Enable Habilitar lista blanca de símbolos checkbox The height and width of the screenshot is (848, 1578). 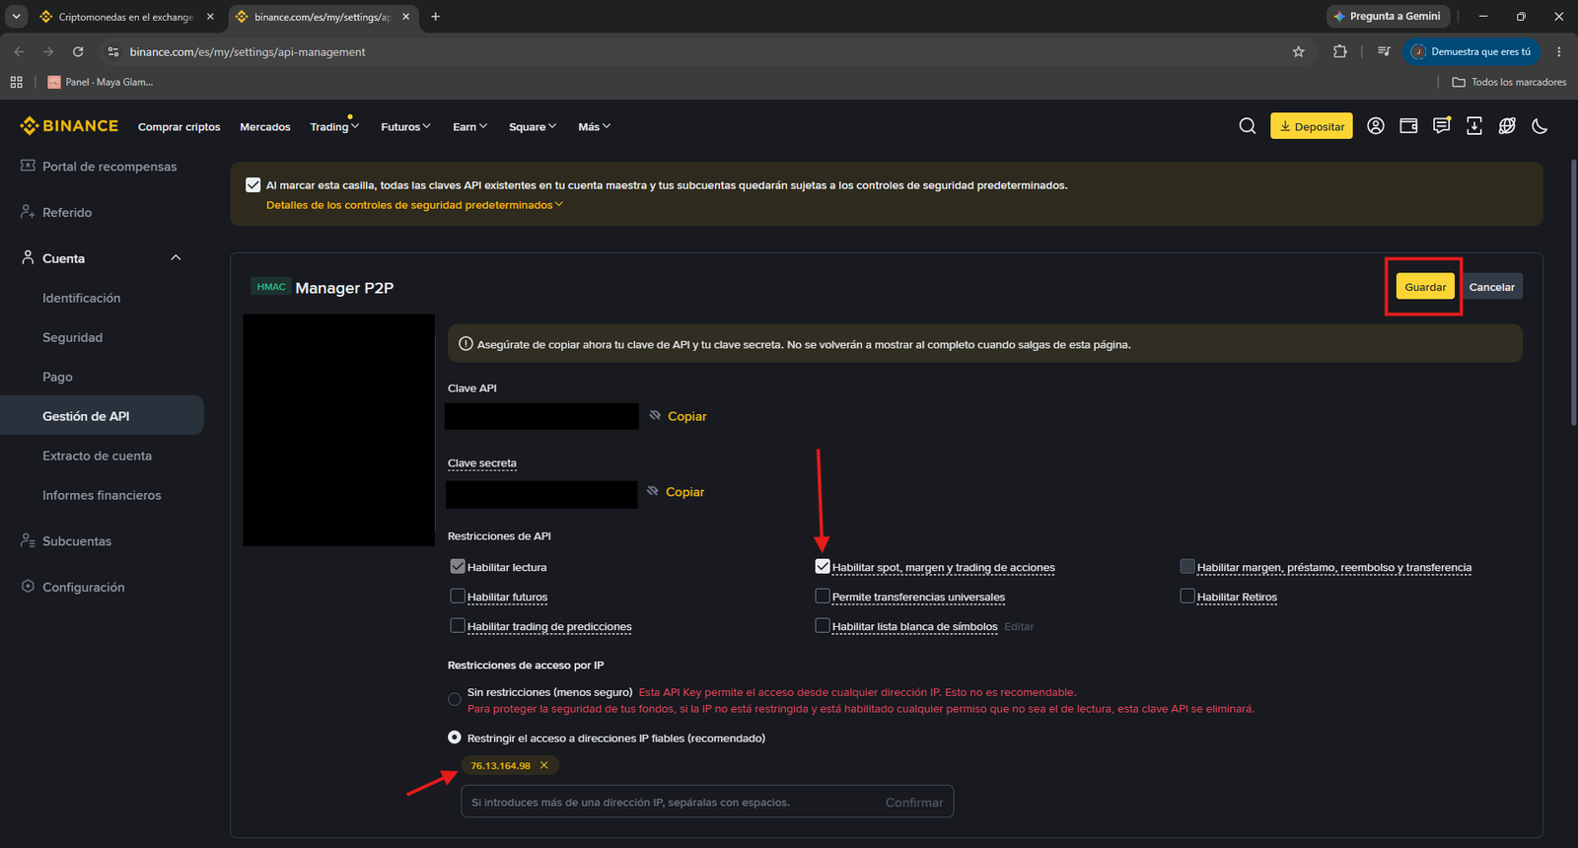[x=823, y=625]
